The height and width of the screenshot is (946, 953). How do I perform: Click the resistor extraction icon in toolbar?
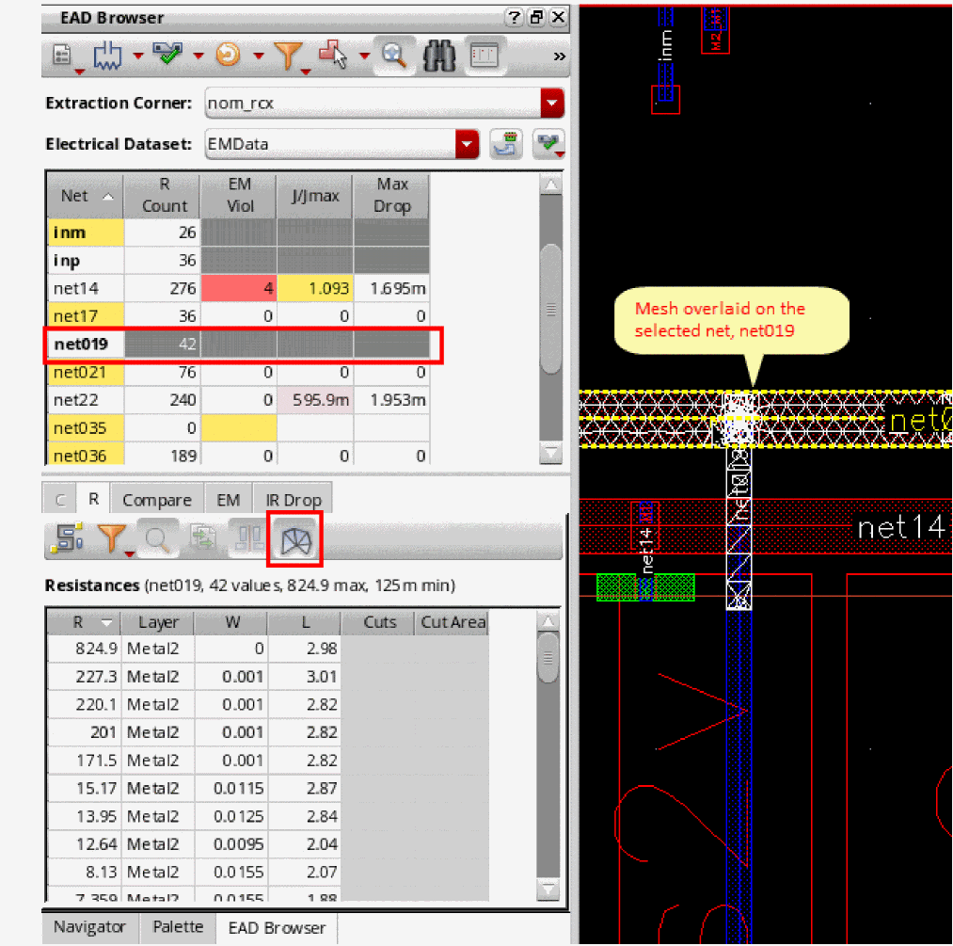tap(107, 56)
